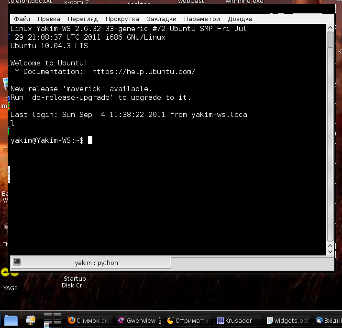The height and width of the screenshot is (328, 342).
Task: Click the scroll up arrow at top of scrollbar
Action: (x=330, y=28)
